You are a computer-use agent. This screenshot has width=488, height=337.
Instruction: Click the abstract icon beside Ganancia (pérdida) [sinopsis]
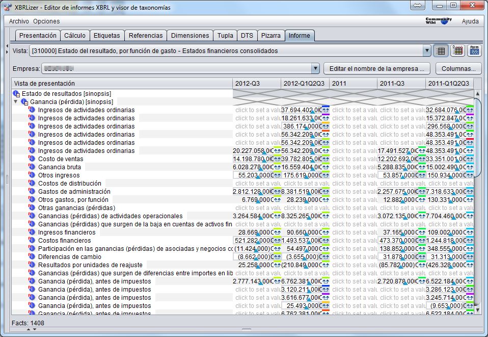pyautogui.click(x=24, y=101)
